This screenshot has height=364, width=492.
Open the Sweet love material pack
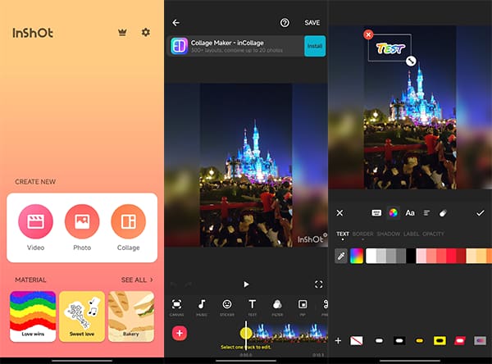(x=82, y=316)
